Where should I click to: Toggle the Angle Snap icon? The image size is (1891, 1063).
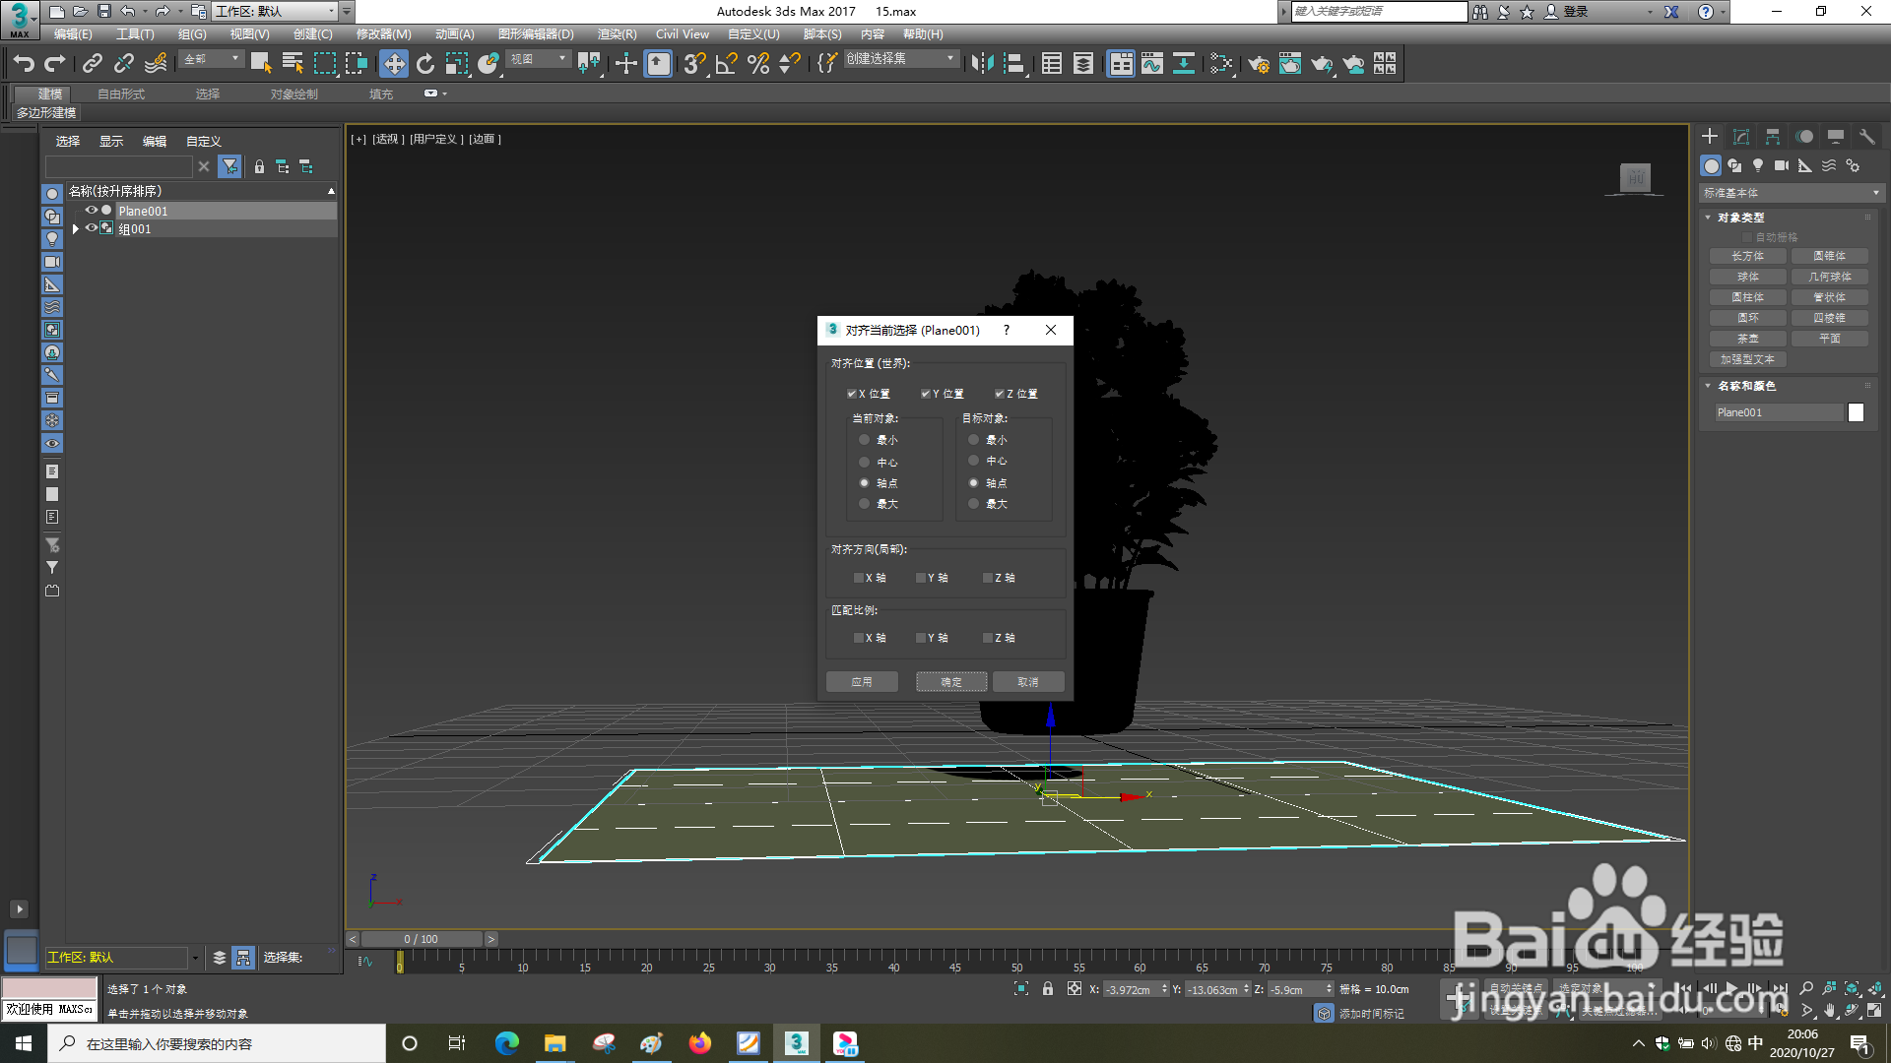point(726,64)
